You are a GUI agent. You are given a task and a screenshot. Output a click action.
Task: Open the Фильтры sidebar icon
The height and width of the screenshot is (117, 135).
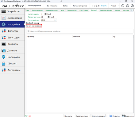click(4, 31)
